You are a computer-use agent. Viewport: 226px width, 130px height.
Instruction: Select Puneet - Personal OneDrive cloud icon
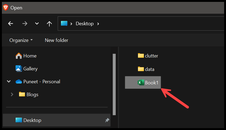(19, 82)
